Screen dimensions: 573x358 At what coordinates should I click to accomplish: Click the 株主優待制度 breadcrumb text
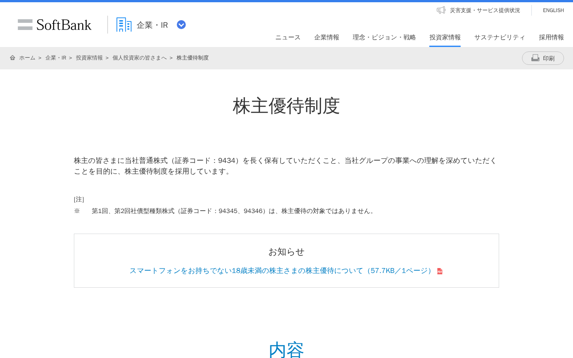click(192, 58)
